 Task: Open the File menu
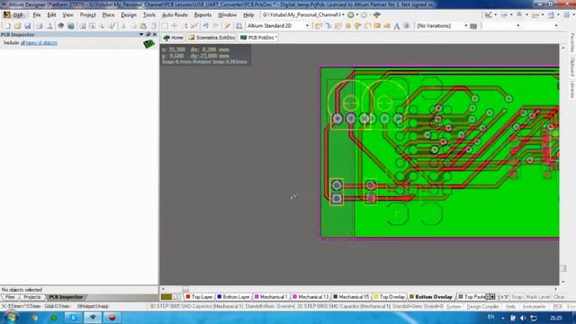pyautogui.click(x=37, y=15)
